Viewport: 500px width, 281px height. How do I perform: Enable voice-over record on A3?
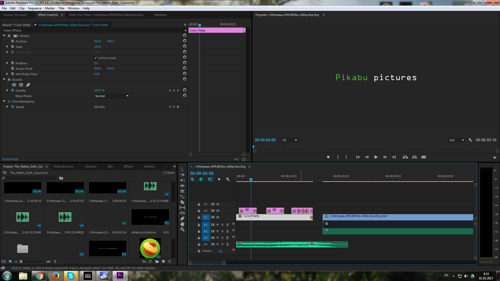(x=227, y=238)
